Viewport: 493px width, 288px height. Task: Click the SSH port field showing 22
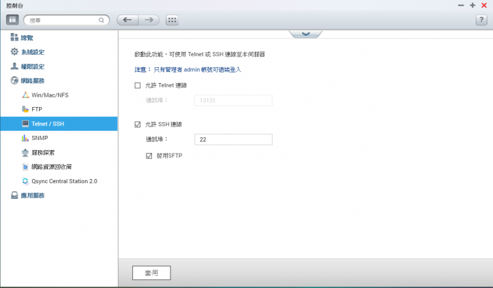233,139
